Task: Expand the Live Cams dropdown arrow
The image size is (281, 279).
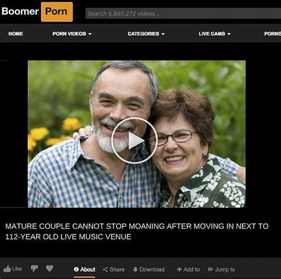Action: [x=229, y=34]
